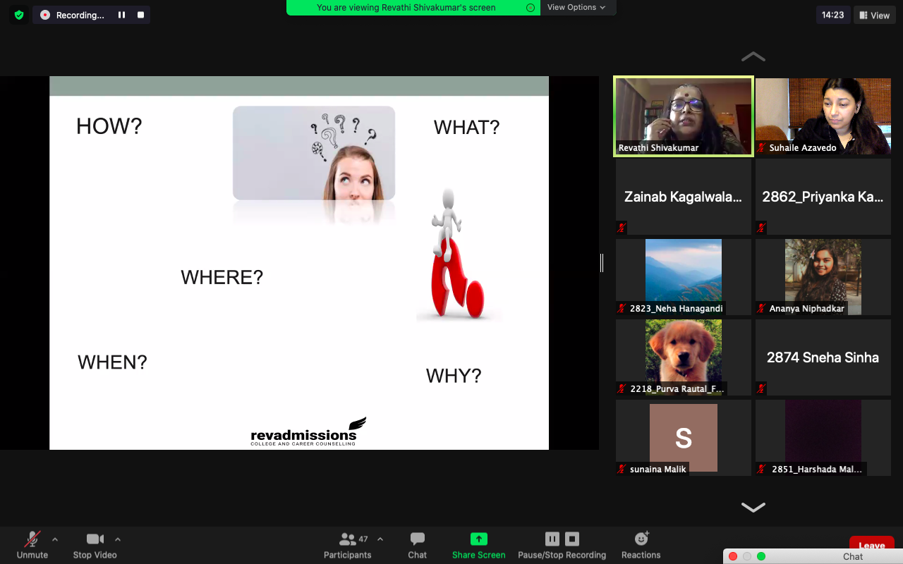Open the View layout button
Image resolution: width=903 pixels, height=564 pixels.
(x=873, y=15)
